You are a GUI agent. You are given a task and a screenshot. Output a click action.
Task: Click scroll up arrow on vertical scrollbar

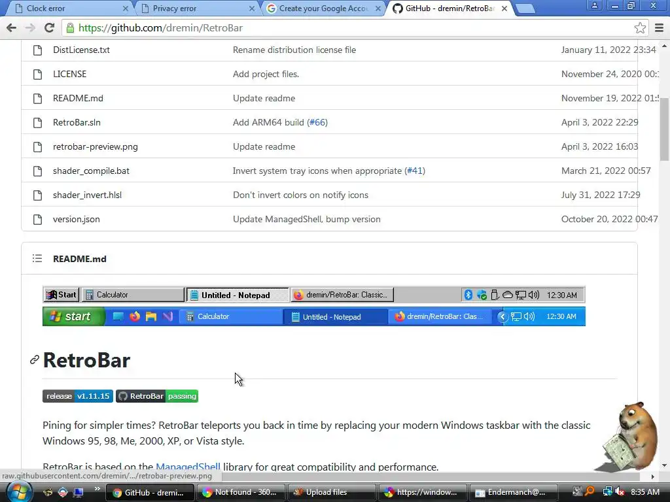pyautogui.click(x=665, y=45)
